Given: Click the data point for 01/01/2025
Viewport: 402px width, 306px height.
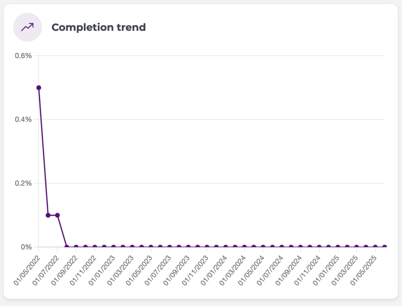Looking at the screenshot, I should pos(338,247).
